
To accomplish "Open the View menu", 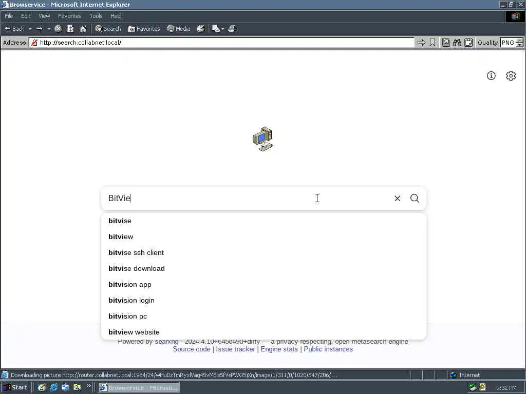I will 44,16.
